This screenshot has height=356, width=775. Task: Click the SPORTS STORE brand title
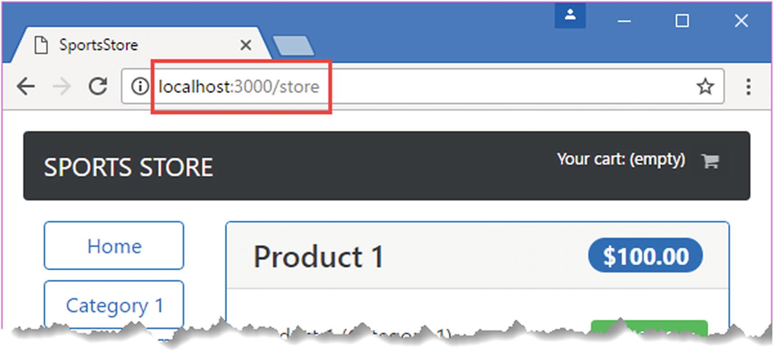(x=129, y=168)
